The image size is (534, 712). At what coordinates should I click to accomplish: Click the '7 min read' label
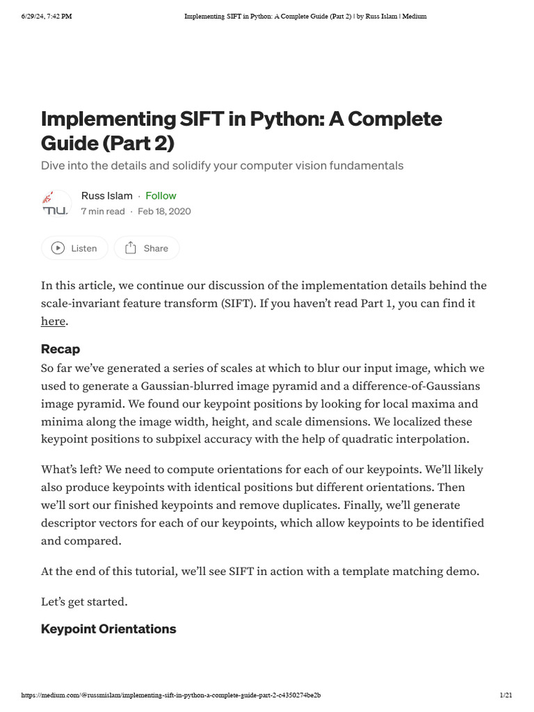click(x=103, y=211)
